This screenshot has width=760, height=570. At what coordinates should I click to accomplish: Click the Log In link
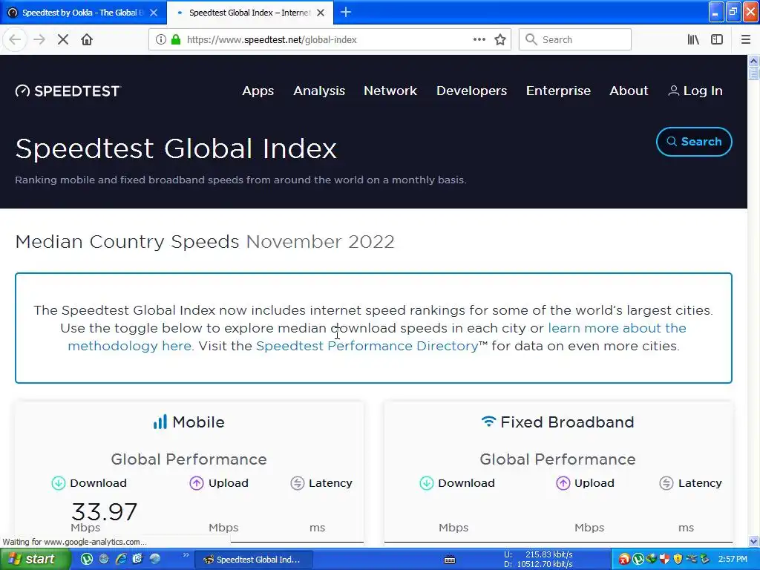(695, 91)
